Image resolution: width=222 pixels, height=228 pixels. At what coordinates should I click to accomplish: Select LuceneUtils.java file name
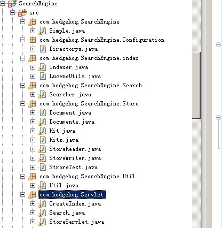(x=75, y=77)
